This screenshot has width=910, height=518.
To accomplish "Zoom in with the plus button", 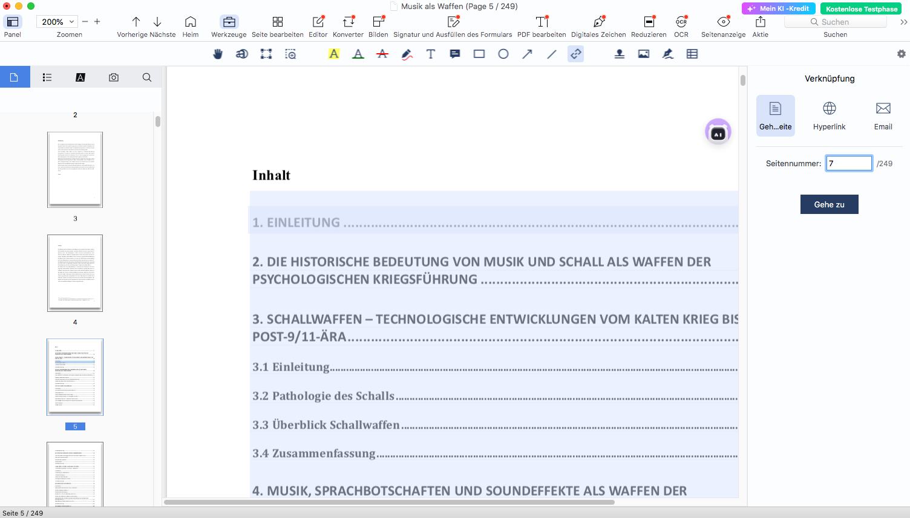I will pos(97,22).
